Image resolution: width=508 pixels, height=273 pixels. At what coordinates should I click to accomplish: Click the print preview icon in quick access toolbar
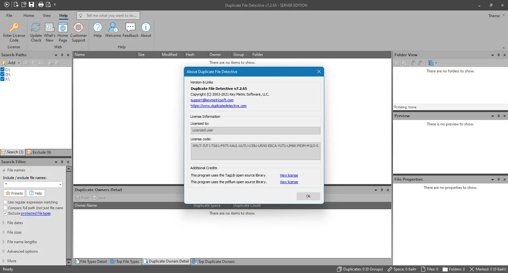48,4
